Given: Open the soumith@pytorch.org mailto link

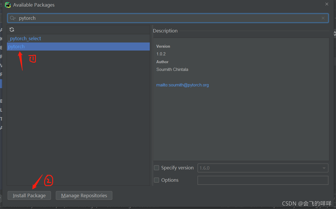Looking at the screenshot, I should click(182, 85).
